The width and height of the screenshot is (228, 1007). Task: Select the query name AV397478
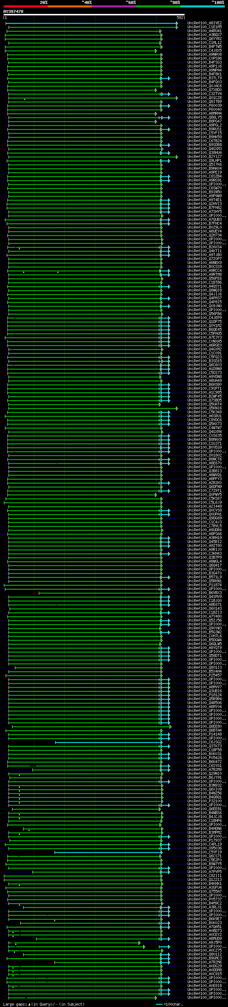13,11
